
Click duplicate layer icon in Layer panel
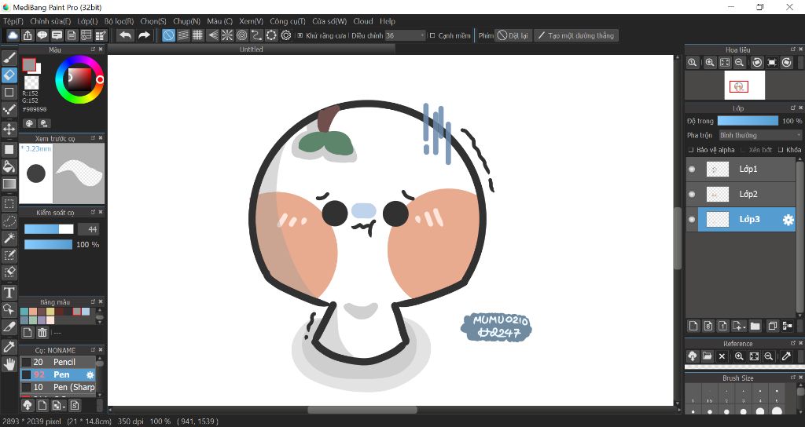tap(772, 326)
